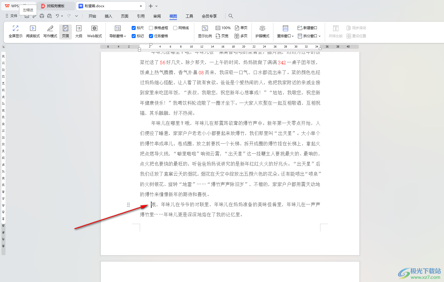Click the left indent marker on ruler
Viewport: 444px width, 282px height.
(139, 50)
